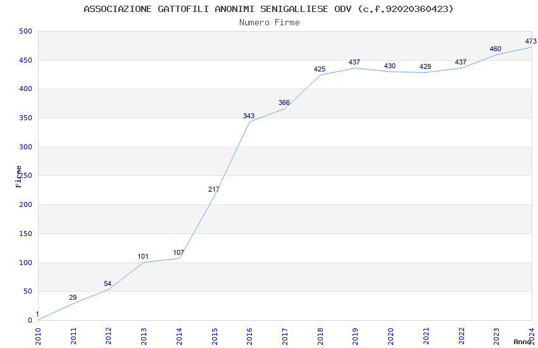Screen dimensions: 538x348
Task: Click the data label 343
Action: coord(249,116)
